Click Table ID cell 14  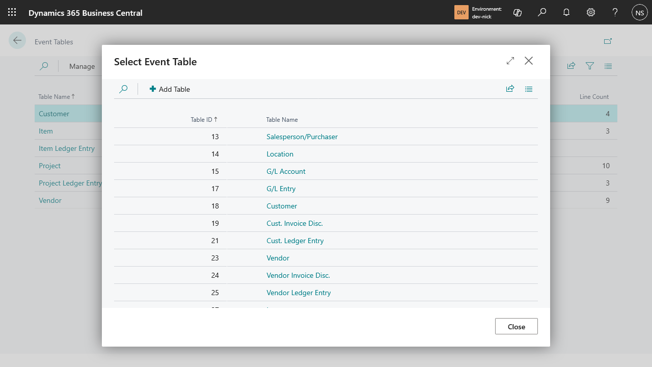pos(215,154)
